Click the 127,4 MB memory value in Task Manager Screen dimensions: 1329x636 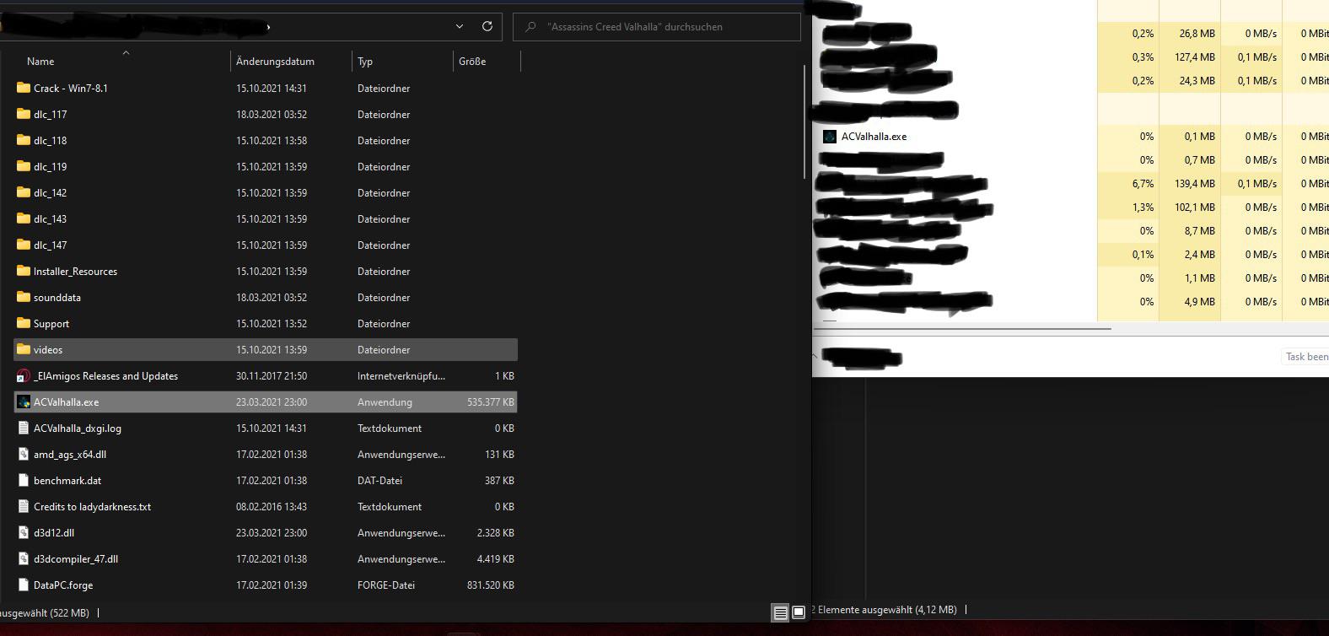point(1194,57)
